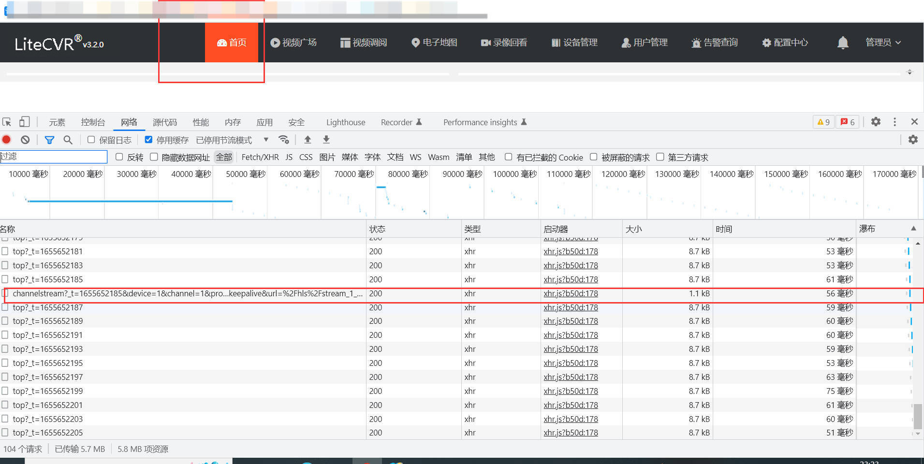The height and width of the screenshot is (464, 924).
Task: Open the DevTools three-dot more menu
Action: [x=895, y=122]
